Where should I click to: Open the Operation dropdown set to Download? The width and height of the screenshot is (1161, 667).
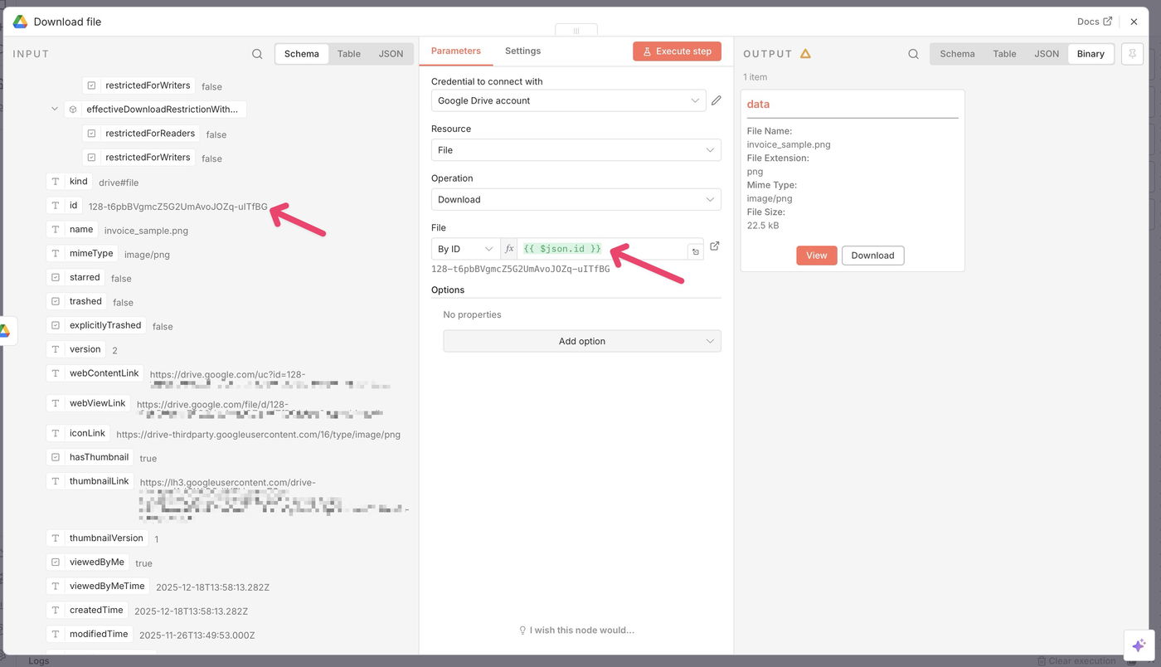point(576,199)
